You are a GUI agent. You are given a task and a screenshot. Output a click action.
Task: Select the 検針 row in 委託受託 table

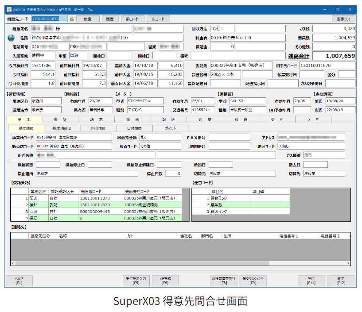click(95, 205)
